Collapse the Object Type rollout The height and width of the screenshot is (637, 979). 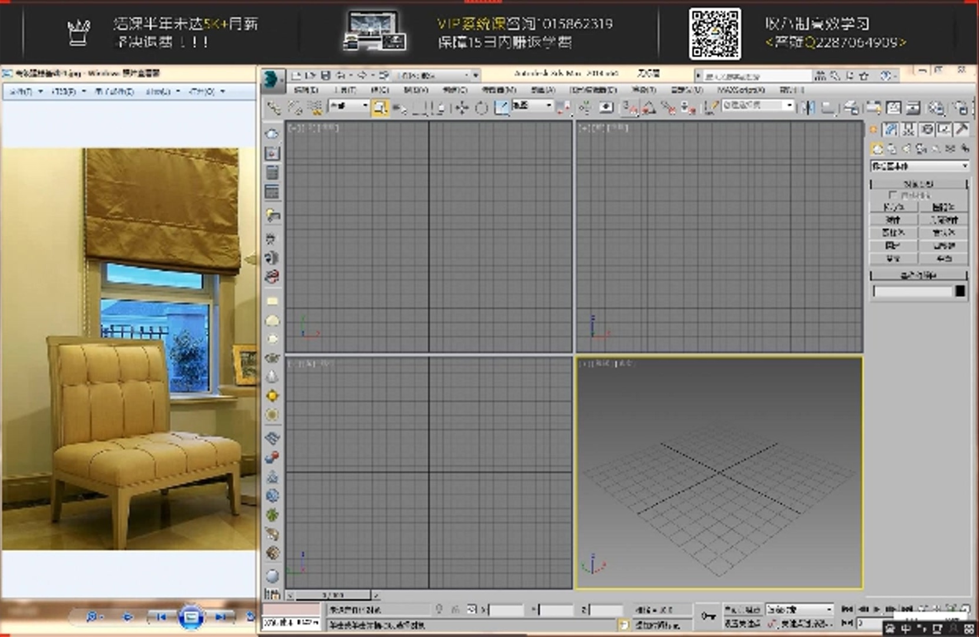(919, 184)
